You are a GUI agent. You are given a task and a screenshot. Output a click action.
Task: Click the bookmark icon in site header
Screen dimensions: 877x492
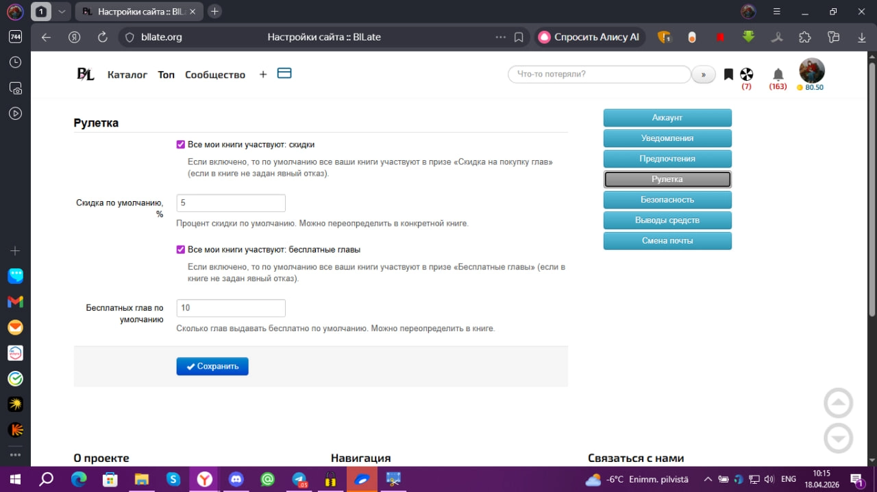(728, 74)
